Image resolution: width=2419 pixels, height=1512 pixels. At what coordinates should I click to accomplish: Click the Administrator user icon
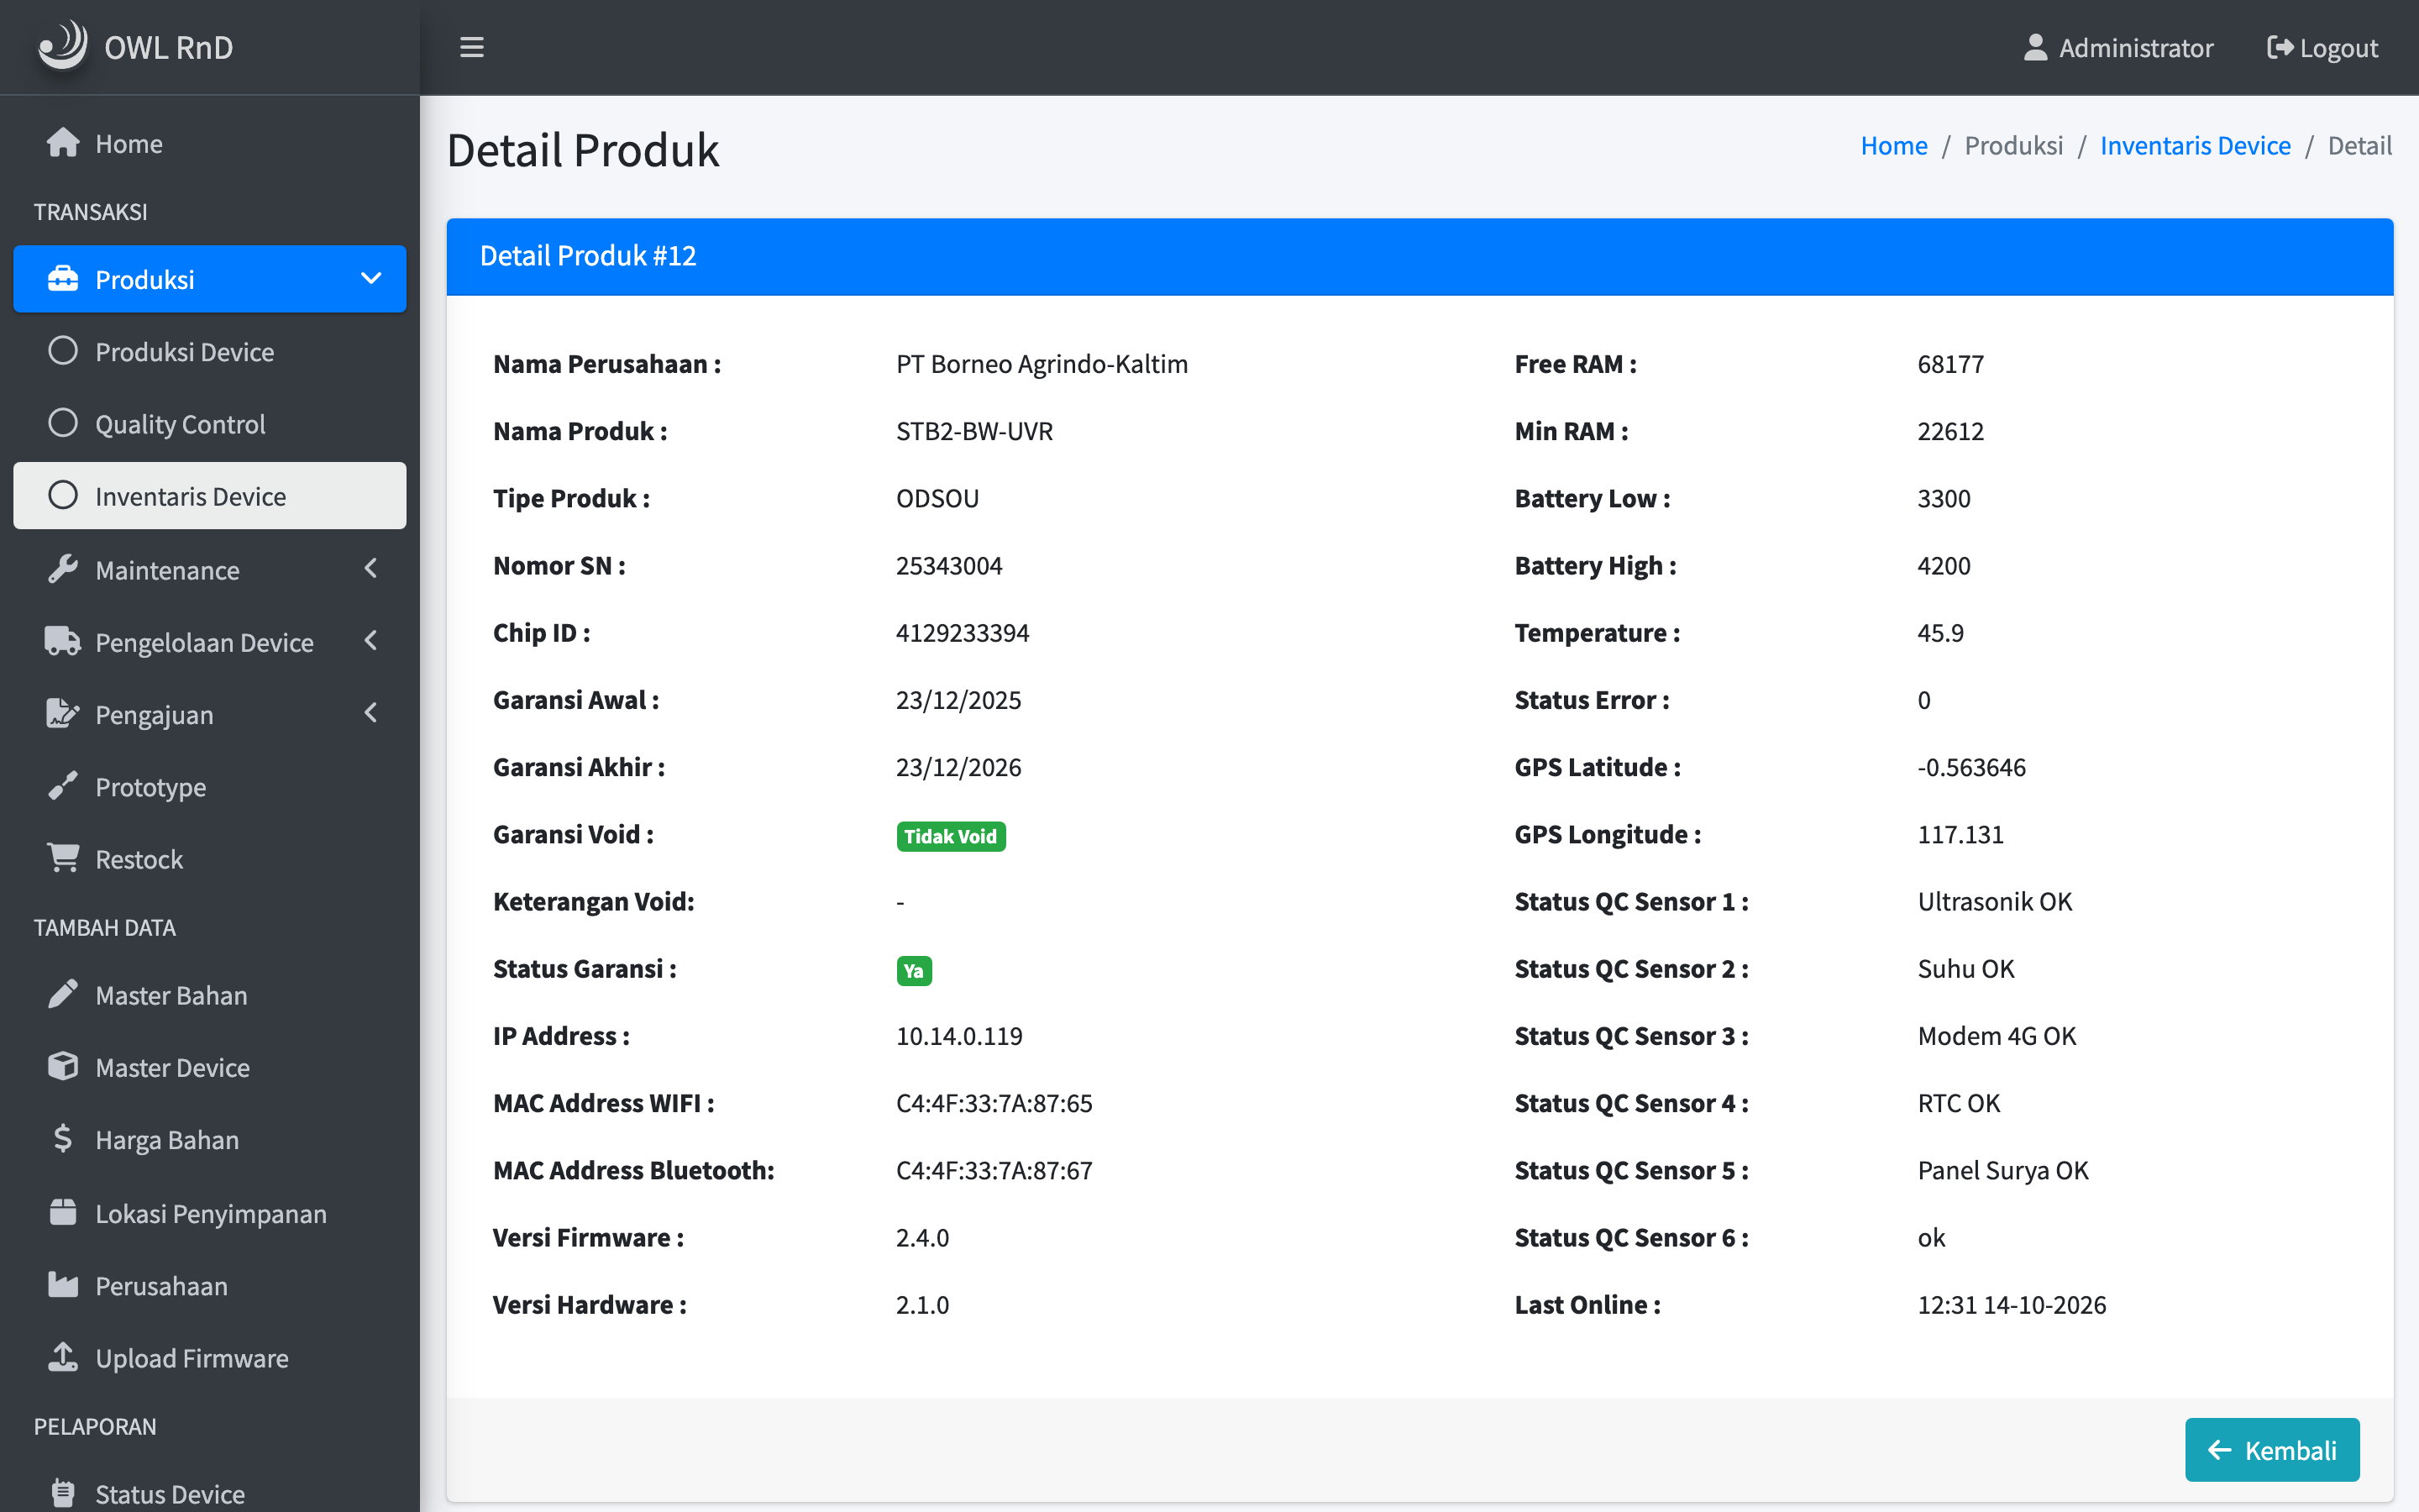pos(2035,47)
